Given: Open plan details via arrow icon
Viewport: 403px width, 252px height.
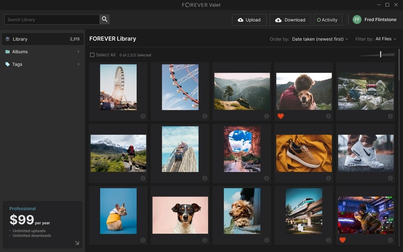Looking at the screenshot, I should pos(77,243).
